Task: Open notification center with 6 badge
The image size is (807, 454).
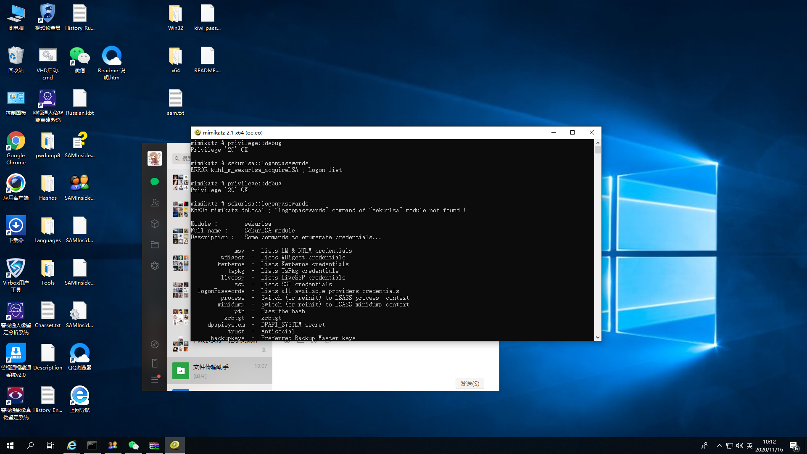Action: (794, 446)
